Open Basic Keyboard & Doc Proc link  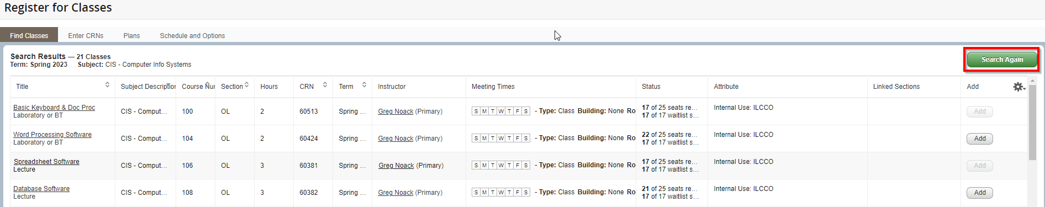point(54,108)
